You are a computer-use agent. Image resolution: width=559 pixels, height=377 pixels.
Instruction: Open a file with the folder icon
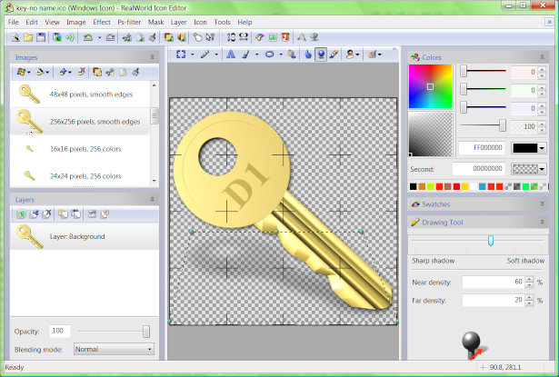tap(28, 37)
